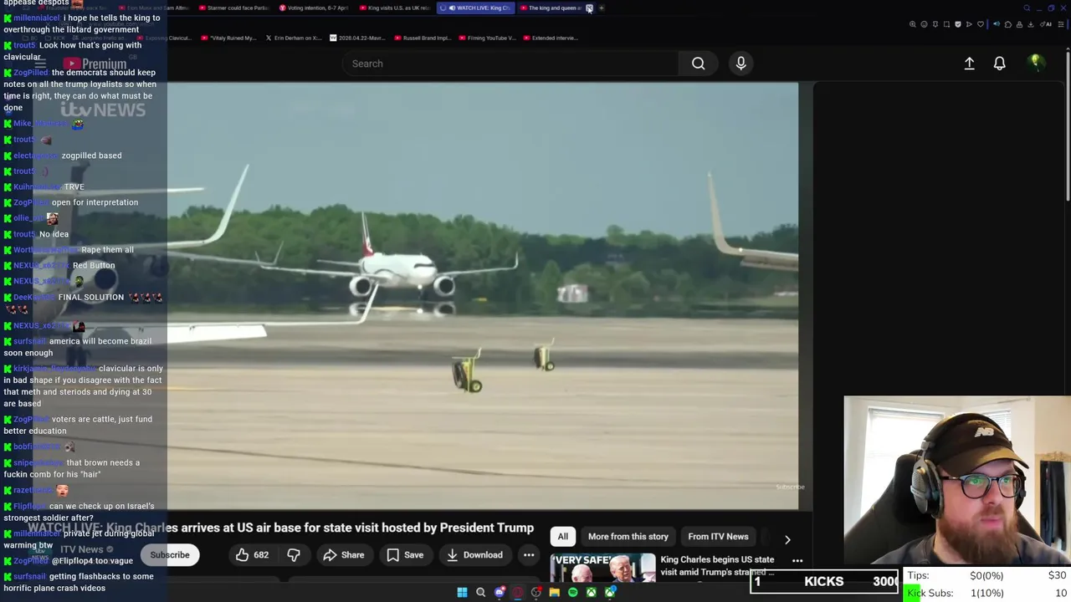Take a snapshot with the capture icon
Viewport: 1071px width, 602px height.
[946, 24]
